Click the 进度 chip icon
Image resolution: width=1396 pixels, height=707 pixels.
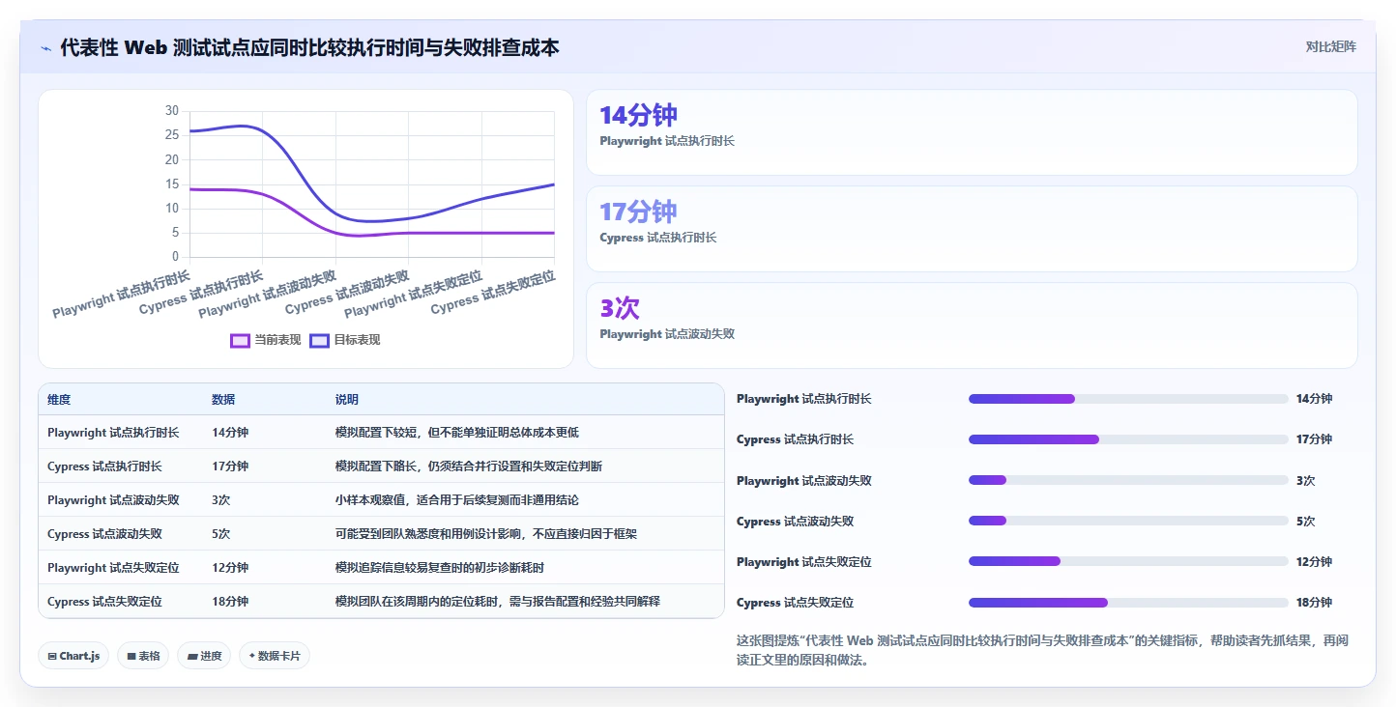pos(192,656)
